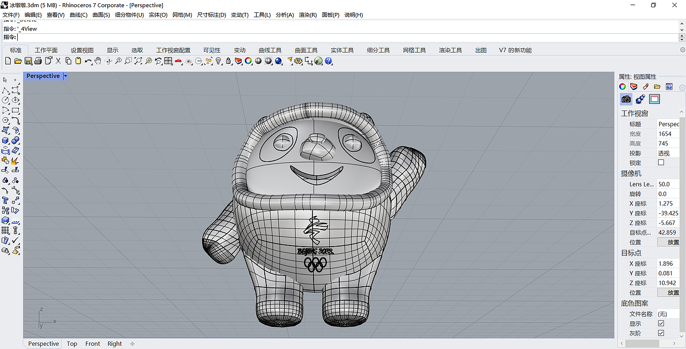Switch to the 曲线工具 toolbar tab

(270, 50)
